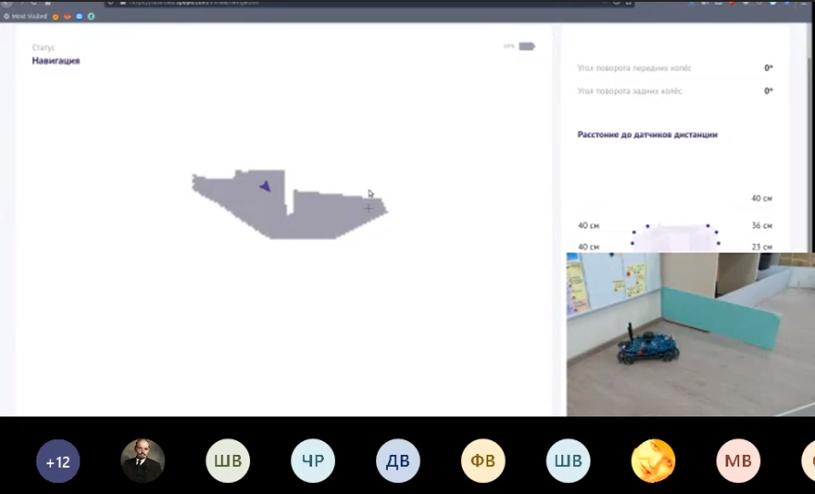Click the front wheels 0° value
815x494 pixels.
[x=768, y=68]
